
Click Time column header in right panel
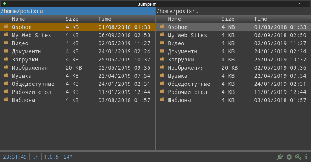261,19
